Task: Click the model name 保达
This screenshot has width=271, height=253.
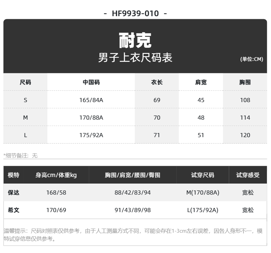Action: (13, 192)
